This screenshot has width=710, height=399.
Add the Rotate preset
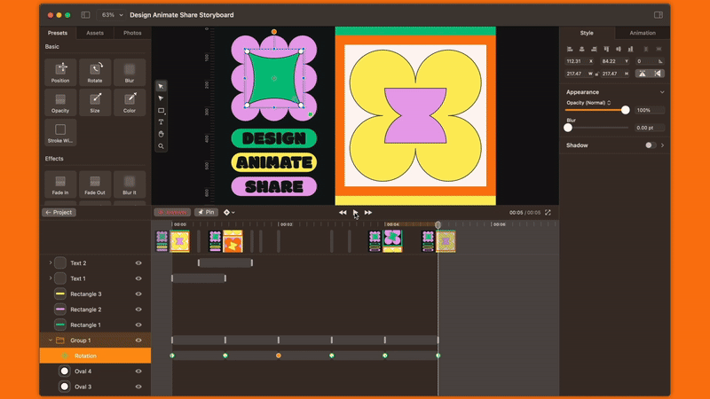coord(95,72)
